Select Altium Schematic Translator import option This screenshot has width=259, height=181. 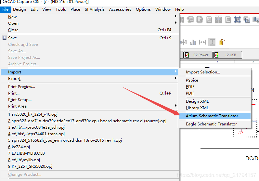[x=214, y=116]
